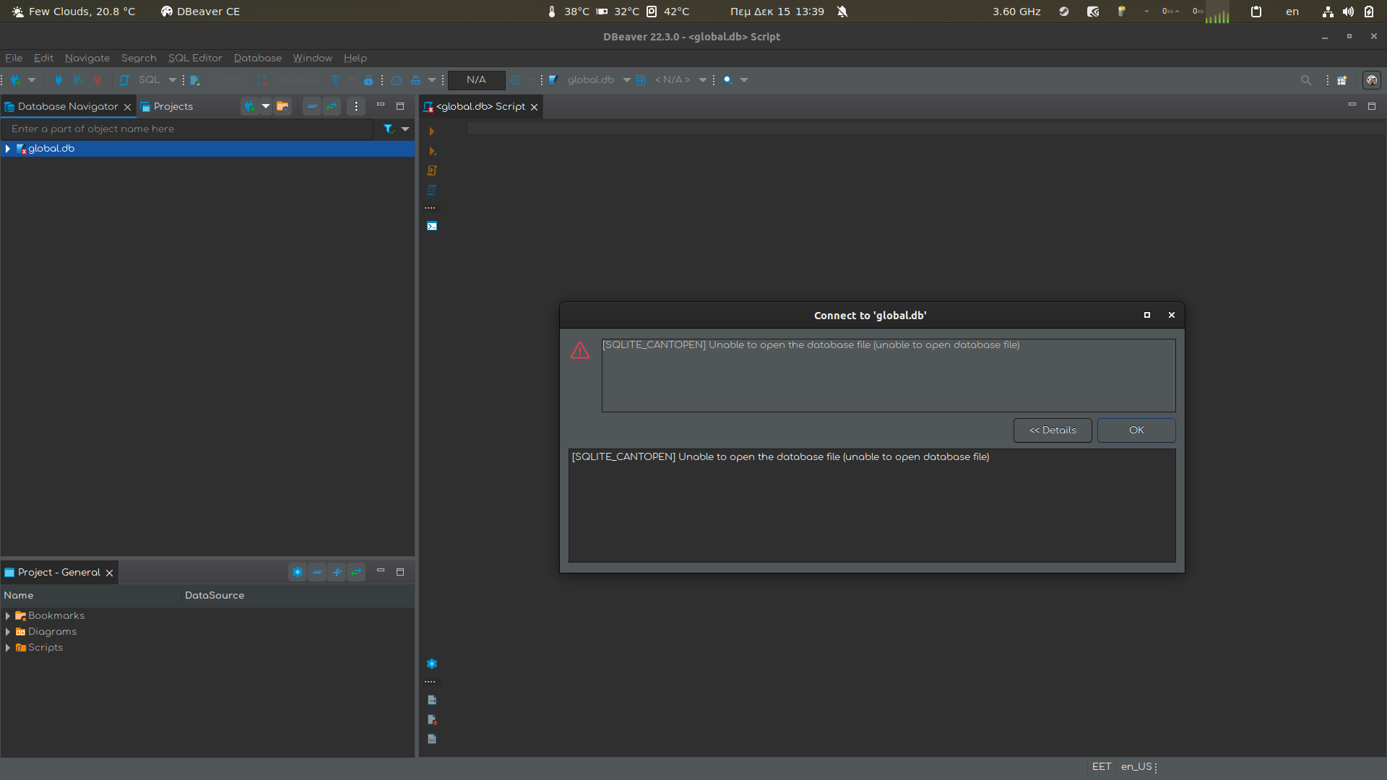Select global.db in Database Navigator
This screenshot has width=1387, height=780.
pyautogui.click(x=51, y=148)
